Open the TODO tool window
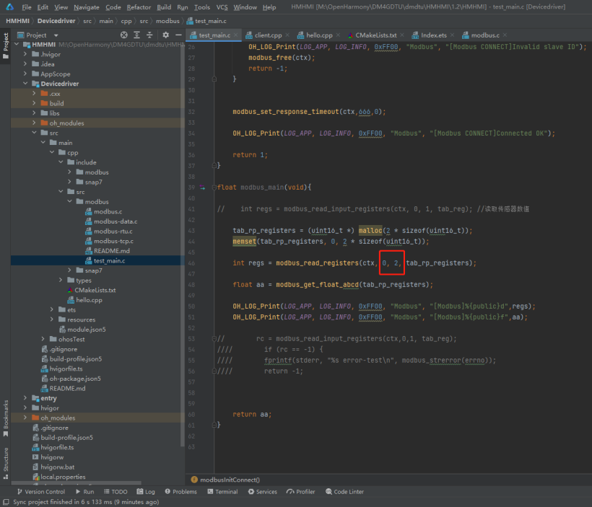The width and height of the screenshot is (592, 507). pyautogui.click(x=116, y=492)
